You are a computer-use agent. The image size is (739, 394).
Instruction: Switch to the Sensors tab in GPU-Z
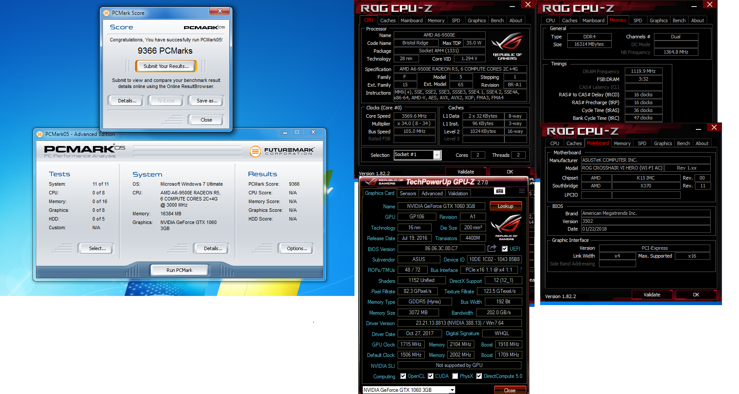(408, 194)
